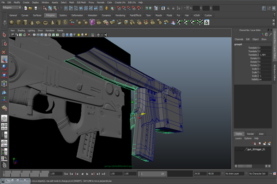Select single perspective view layout icon
277x184 pixels.
tap(4, 118)
